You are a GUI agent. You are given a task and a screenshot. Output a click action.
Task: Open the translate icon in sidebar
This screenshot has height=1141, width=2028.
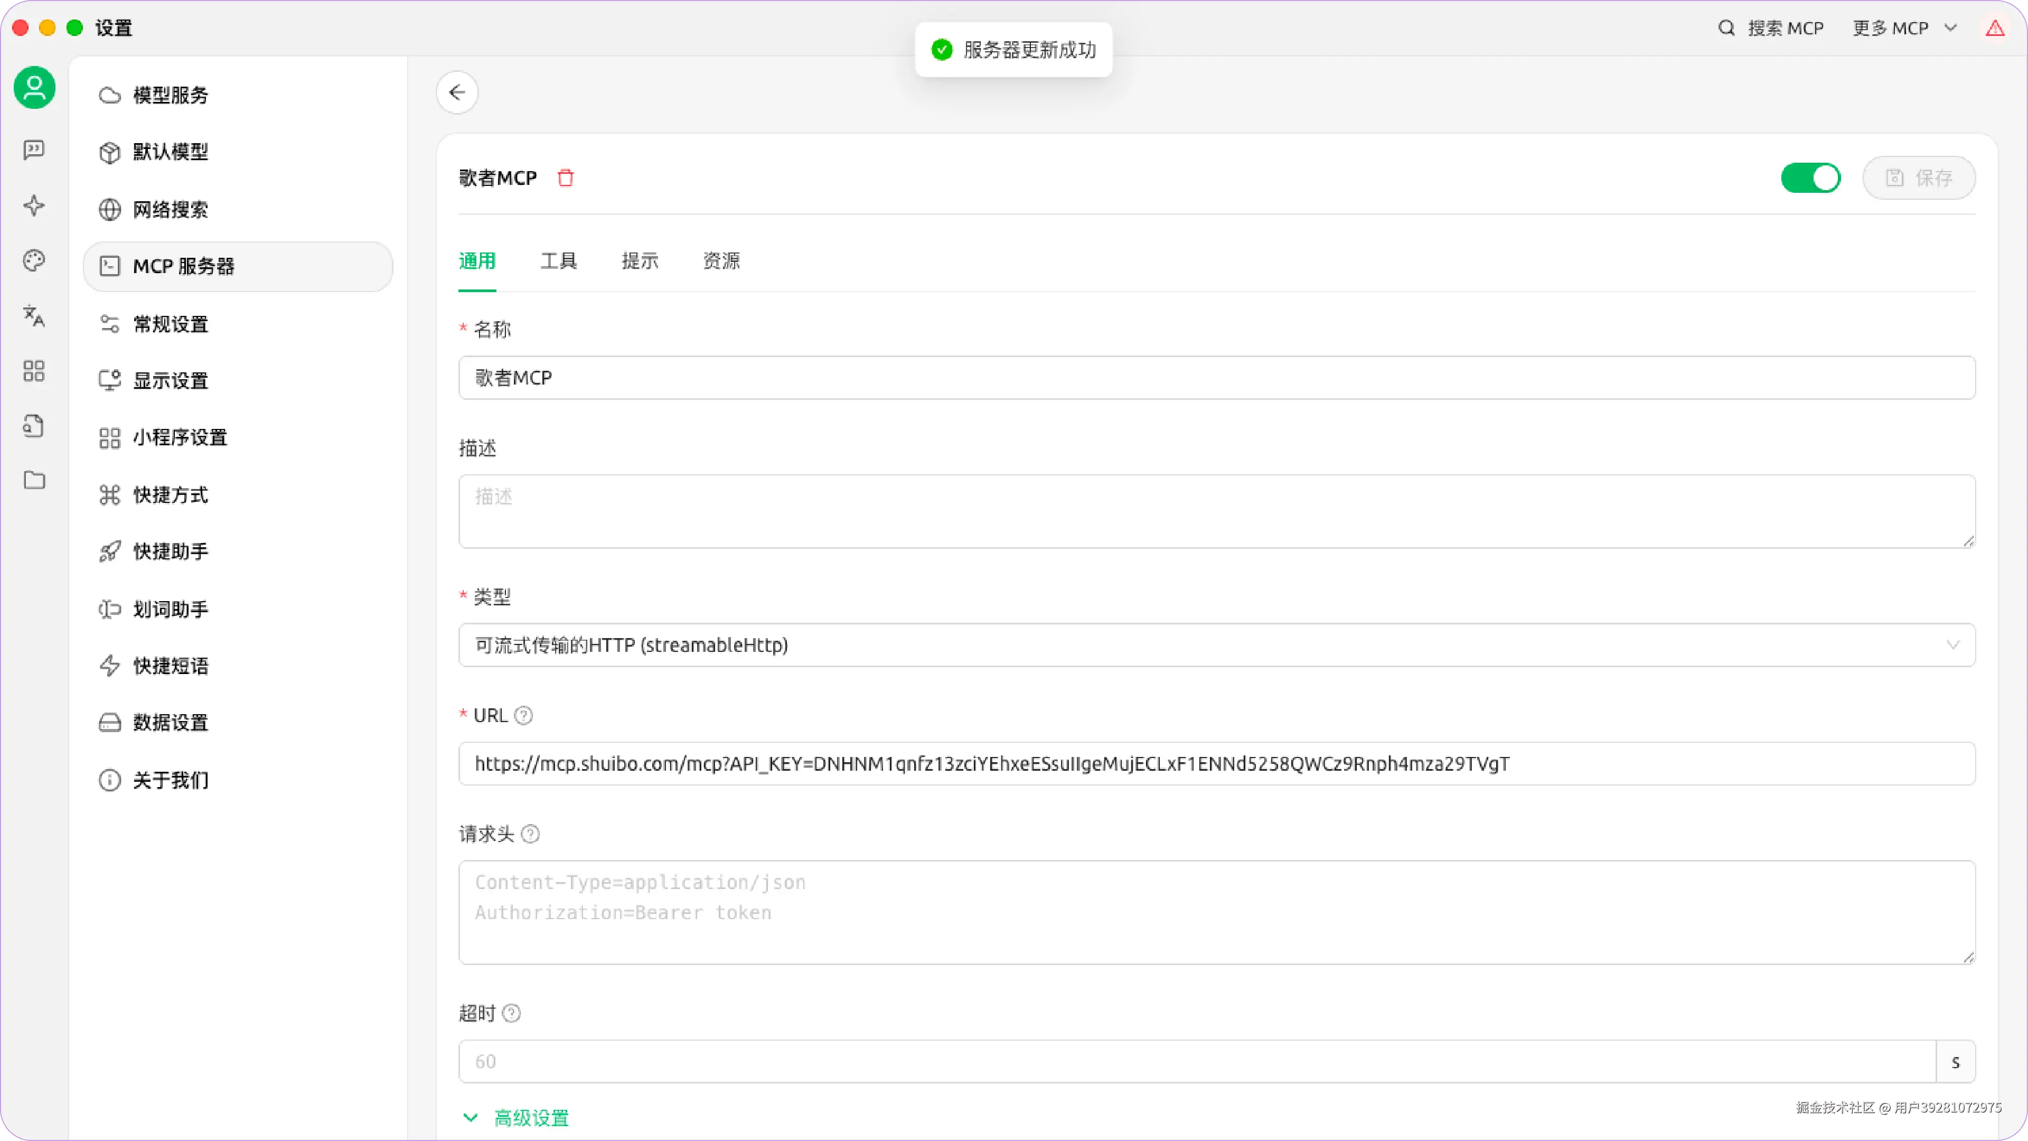34,316
